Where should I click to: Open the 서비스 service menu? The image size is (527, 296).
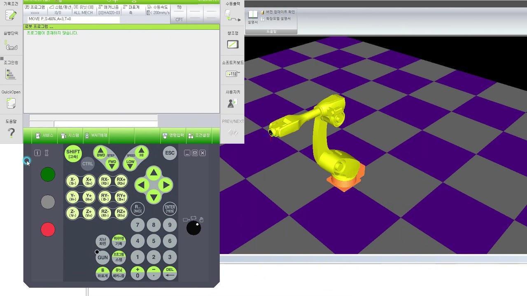[x=45, y=135]
